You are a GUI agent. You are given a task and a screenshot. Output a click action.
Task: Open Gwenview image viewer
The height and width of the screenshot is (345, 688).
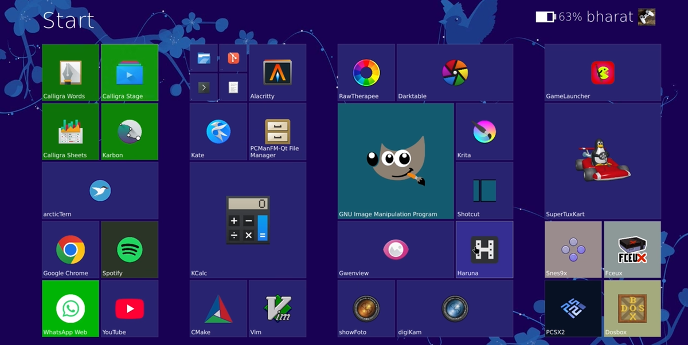pos(394,249)
